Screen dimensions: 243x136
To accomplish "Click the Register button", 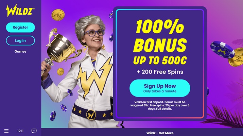I will click(20, 28).
